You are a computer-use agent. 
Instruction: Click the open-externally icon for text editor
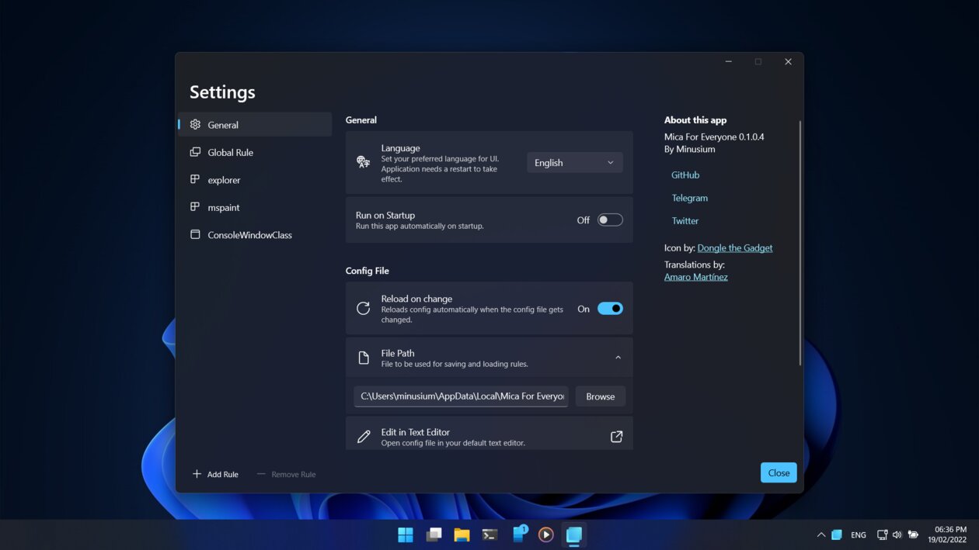tap(617, 436)
